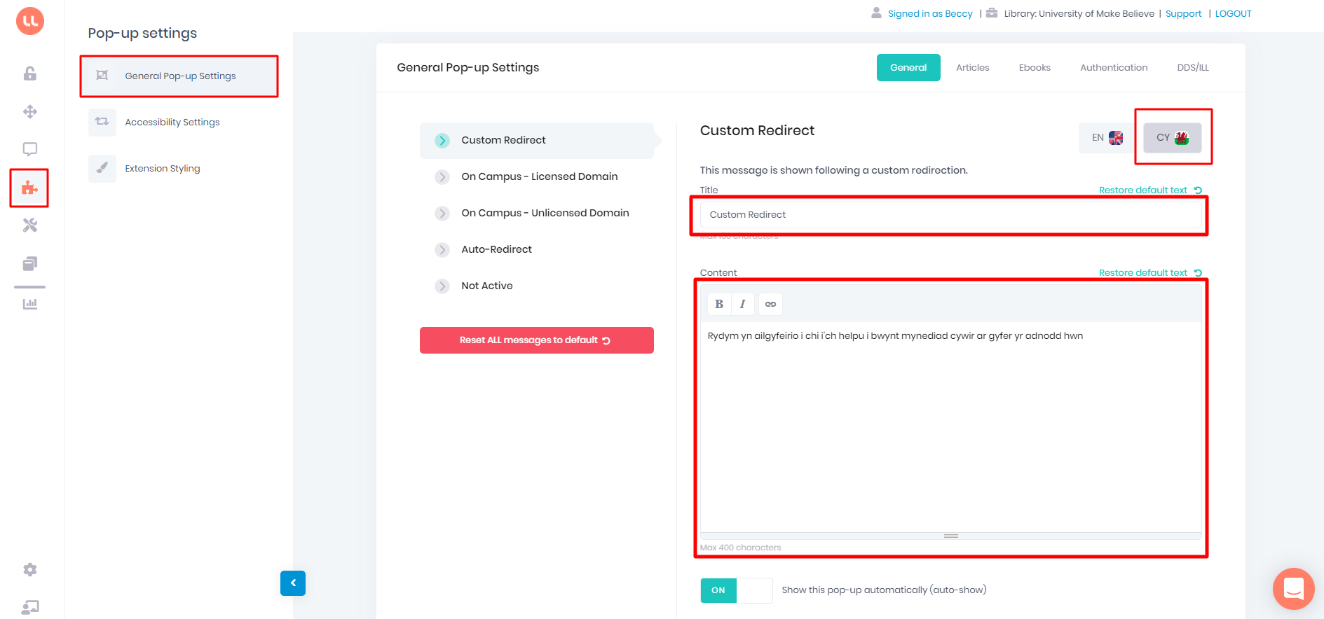
Task: Insert a link in Content editor
Action: (x=770, y=304)
